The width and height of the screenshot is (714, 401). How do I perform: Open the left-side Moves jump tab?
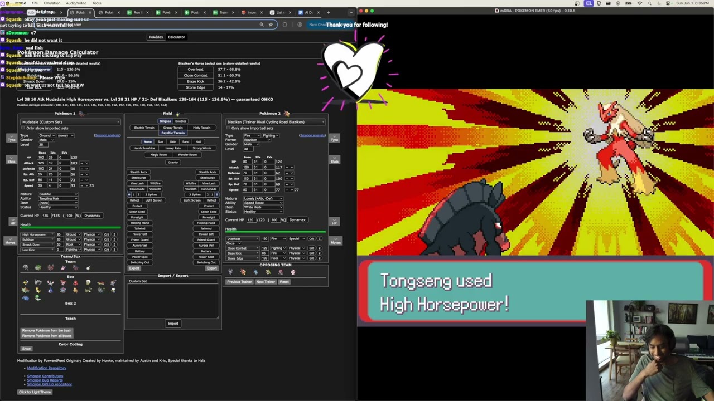pos(10,242)
